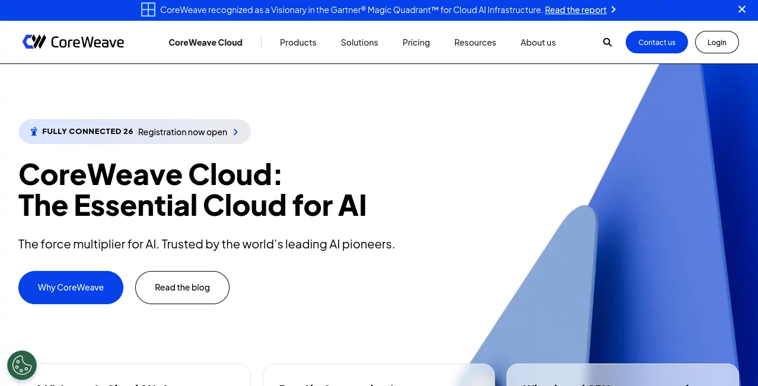Click the Contact us button
Viewport: 758px width, 386px height.
[x=657, y=42]
